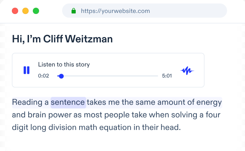
Task: Select the highlighted word "sentence"
Action: point(68,102)
